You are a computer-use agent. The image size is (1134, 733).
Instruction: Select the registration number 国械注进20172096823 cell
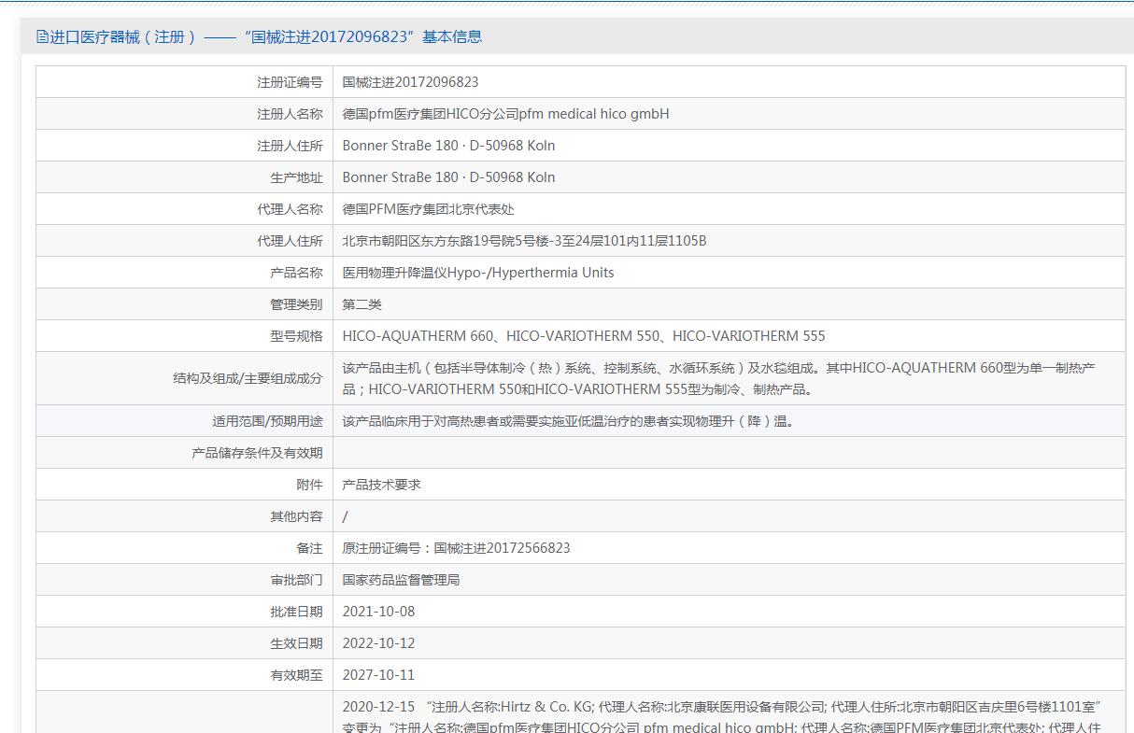410,82
